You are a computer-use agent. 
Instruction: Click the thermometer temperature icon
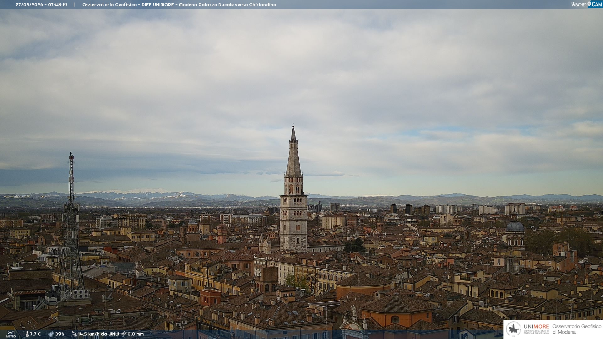pos(27,334)
